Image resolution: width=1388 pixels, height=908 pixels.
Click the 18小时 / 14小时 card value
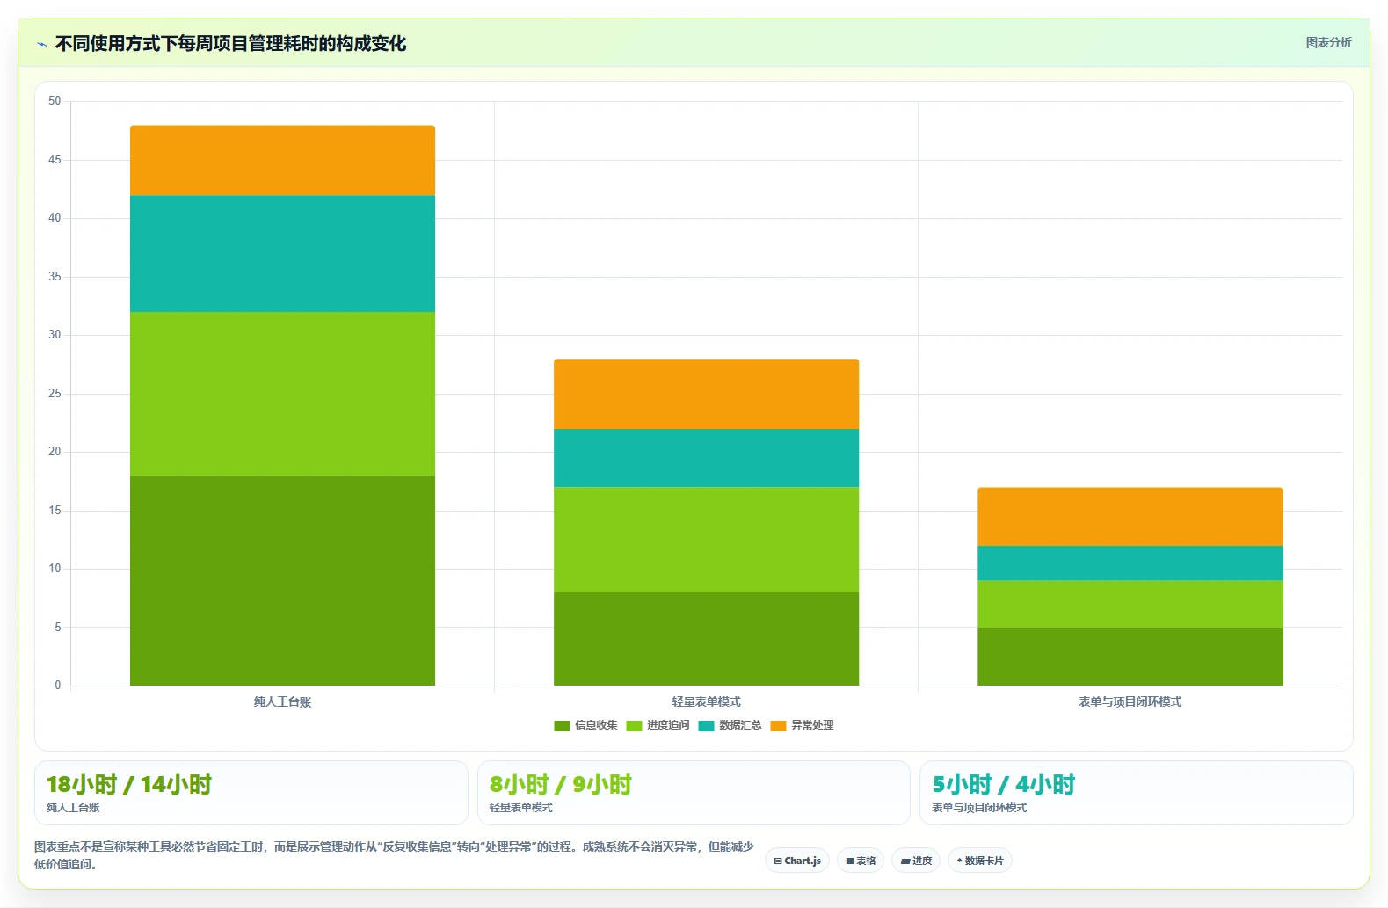pos(129,784)
